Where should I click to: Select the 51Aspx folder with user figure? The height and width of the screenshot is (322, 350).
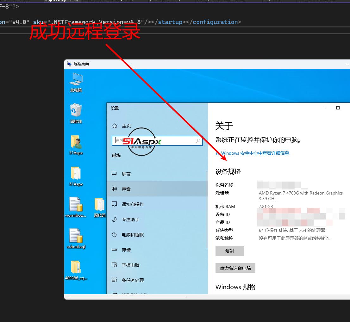[x=76, y=145]
